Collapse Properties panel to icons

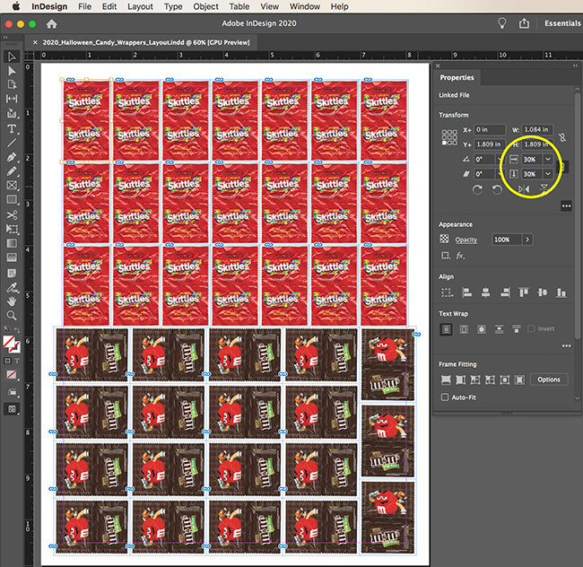(575, 65)
